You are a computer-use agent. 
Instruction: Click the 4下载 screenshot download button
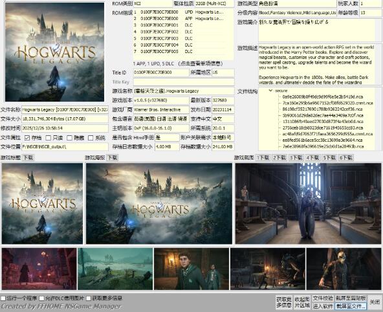(x=313, y=158)
